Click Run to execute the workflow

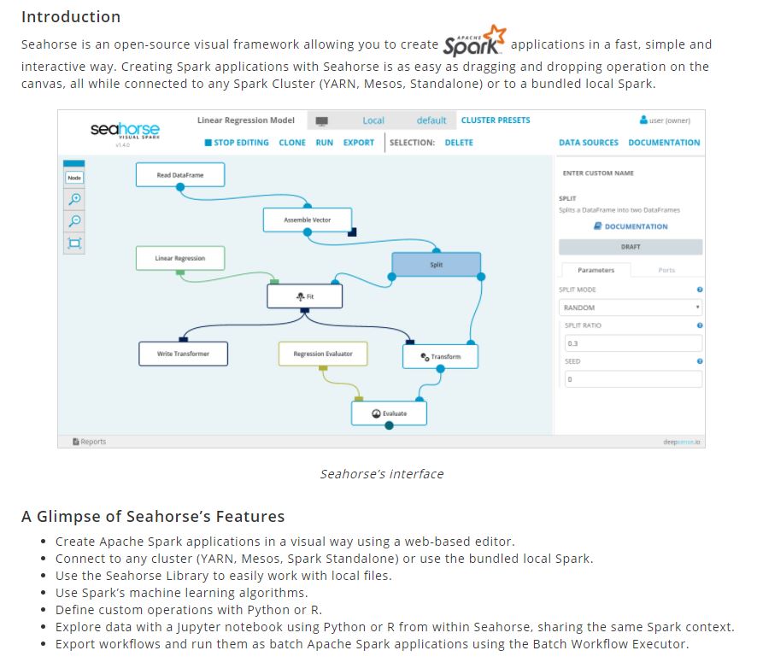click(x=325, y=143)
